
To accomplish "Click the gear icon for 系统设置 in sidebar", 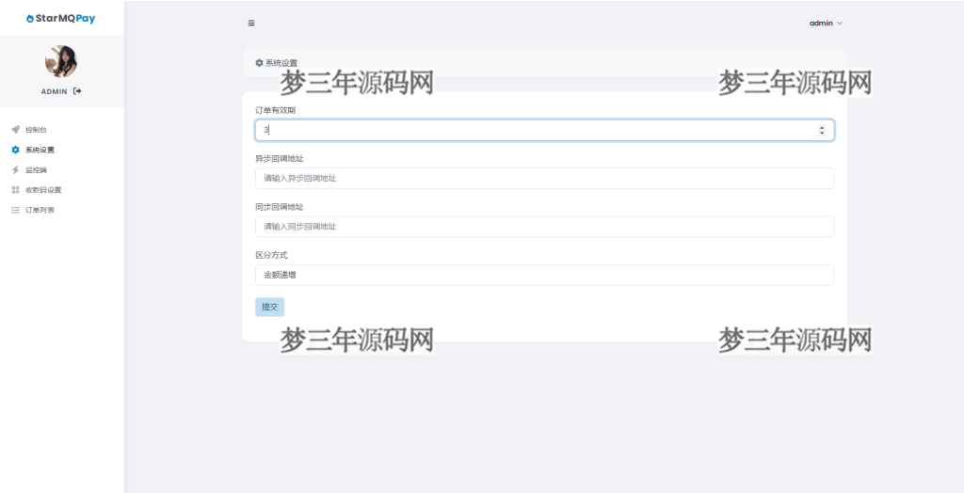I will (16, 150).
